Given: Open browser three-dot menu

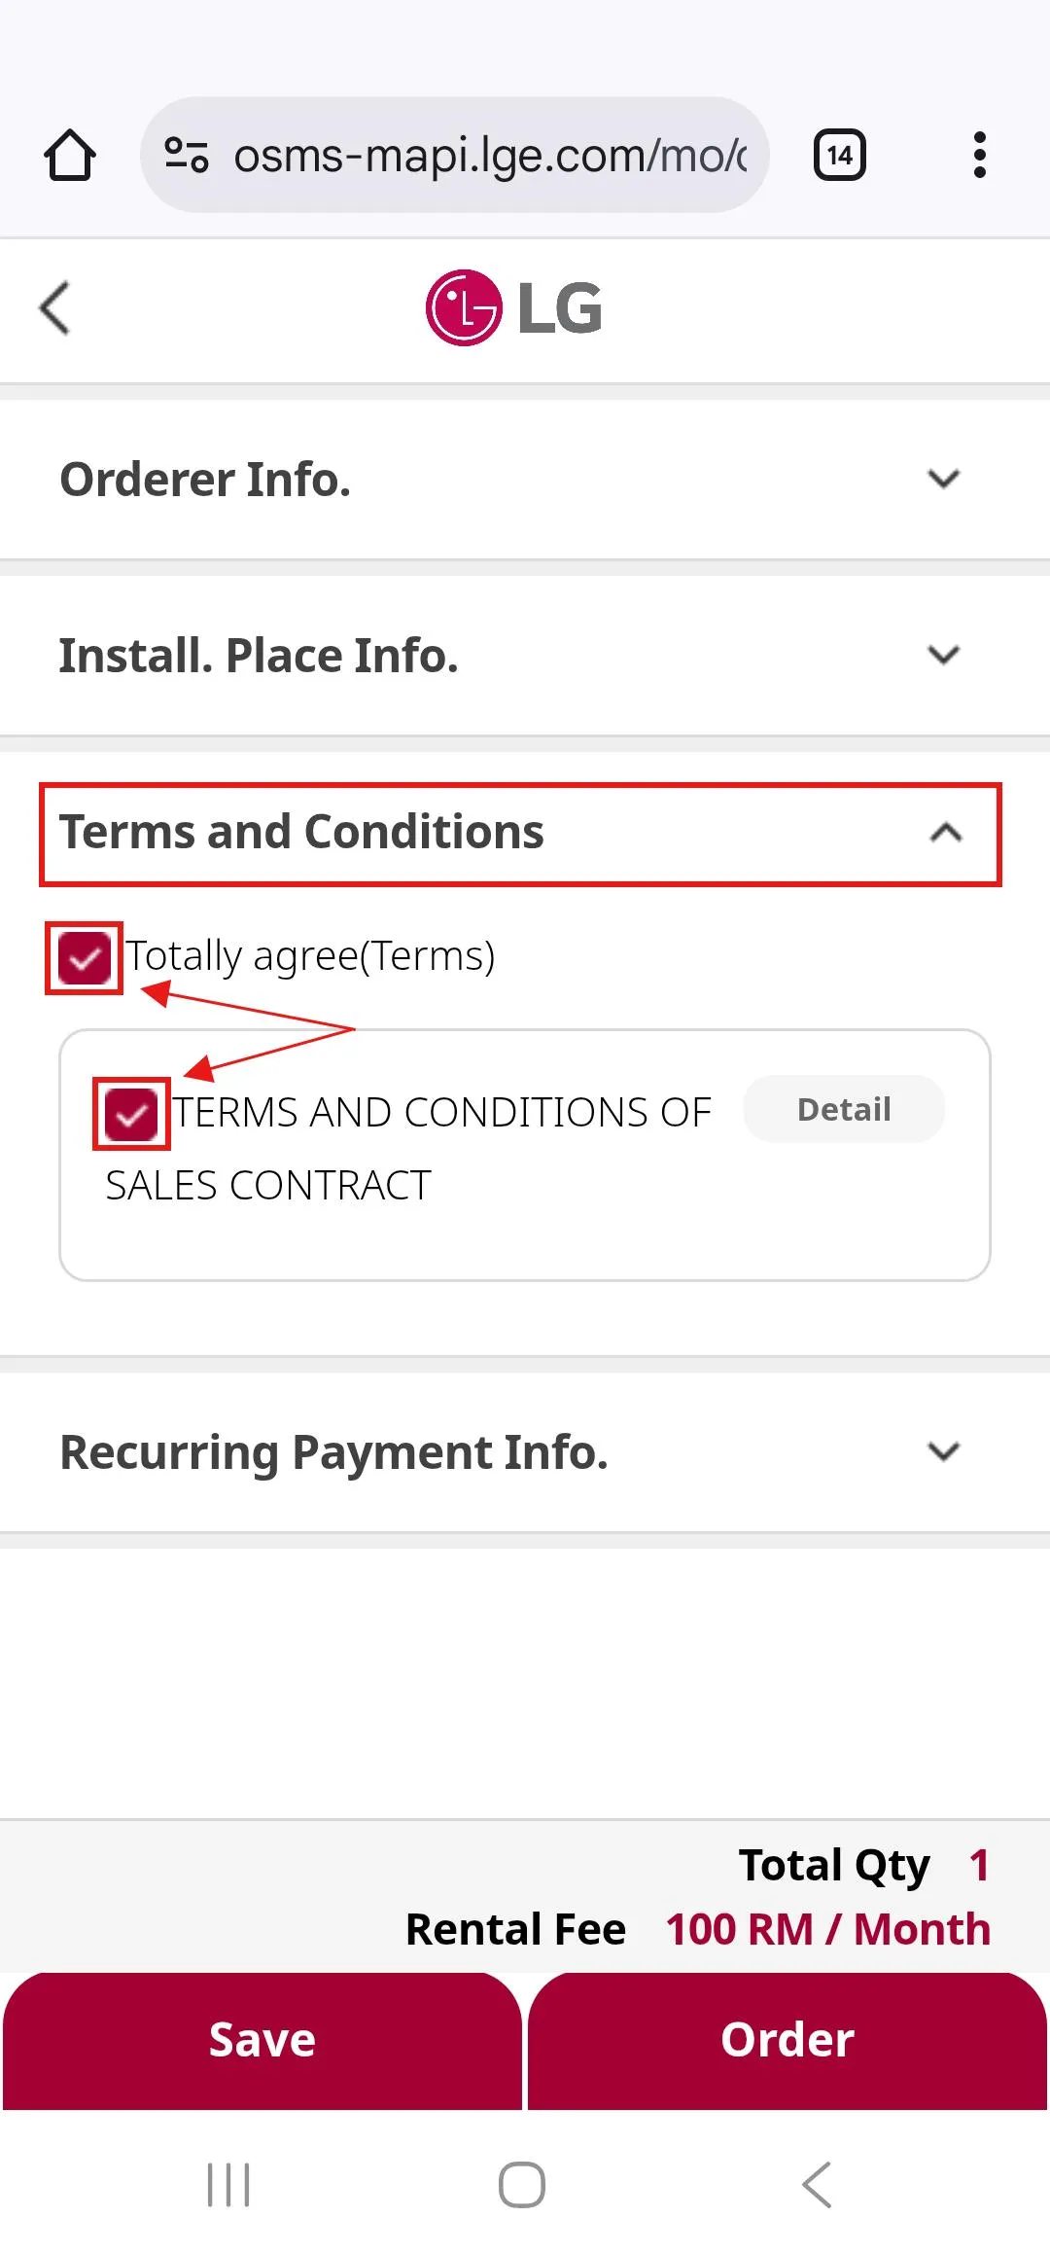Looking at the screenshot, I should (x=979, y=156).
